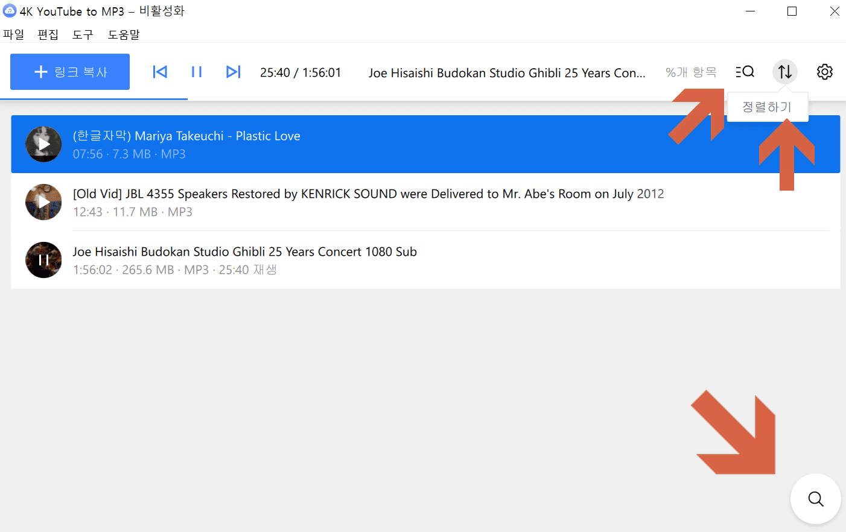Viewport: 846px width, 532px height.
Task: Maximize the 4K YouTube to MP3 window
Action: pos(792,11)
